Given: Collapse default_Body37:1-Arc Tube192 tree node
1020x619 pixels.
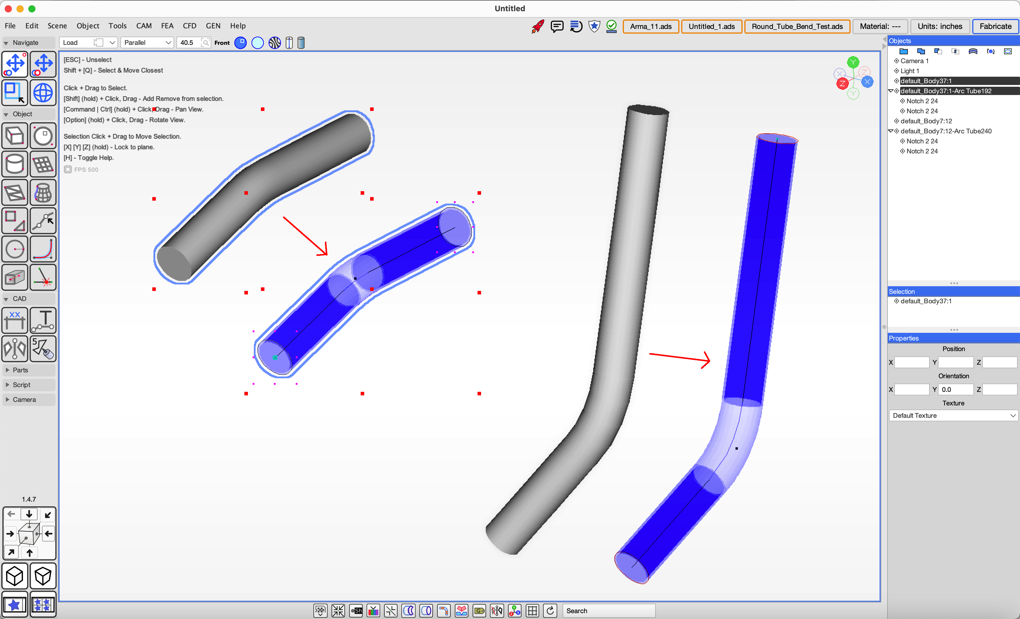Looking at the screenshot, I should click(x=891, y=91).
